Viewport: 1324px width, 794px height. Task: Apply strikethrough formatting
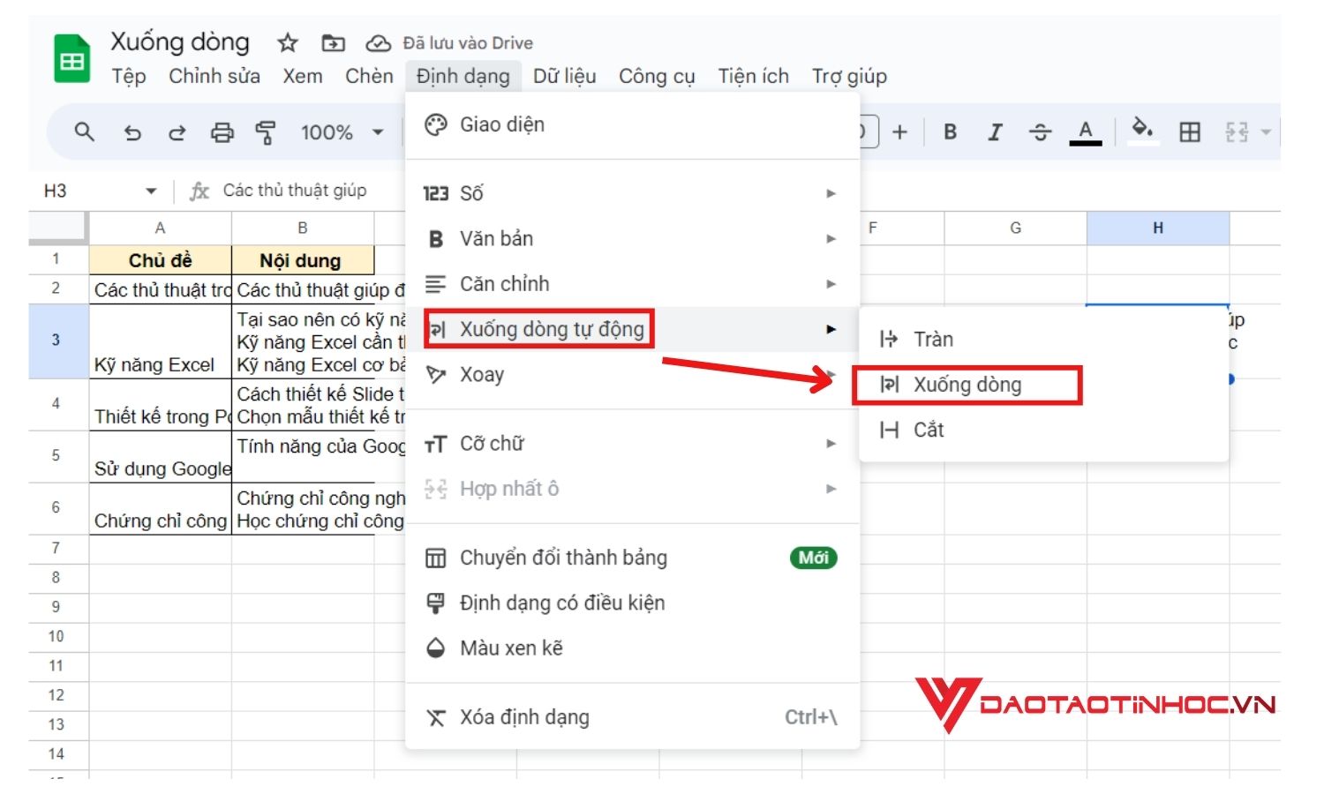[1040, 131]
